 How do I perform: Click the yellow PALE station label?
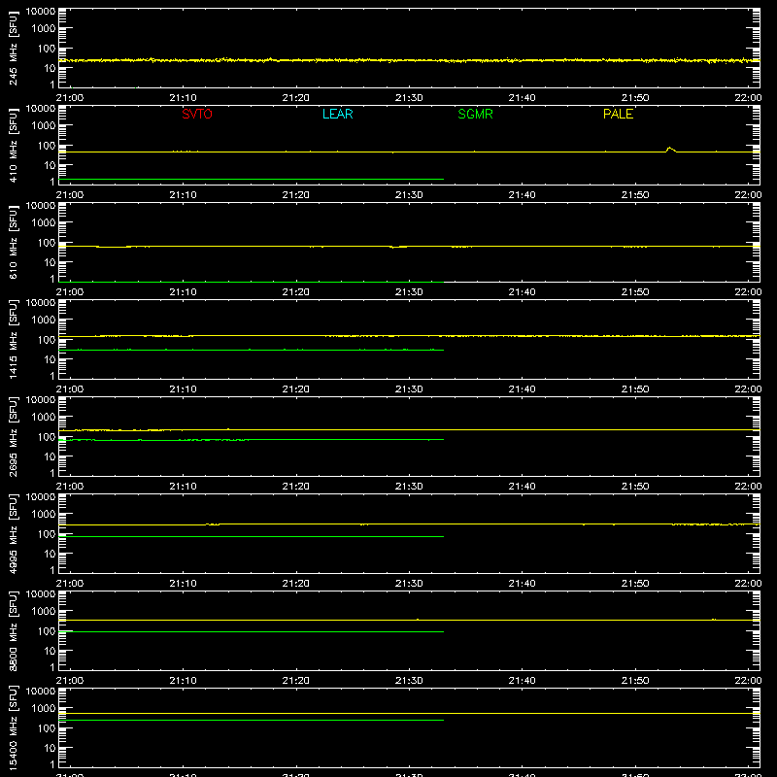click(x=618, y=114)
